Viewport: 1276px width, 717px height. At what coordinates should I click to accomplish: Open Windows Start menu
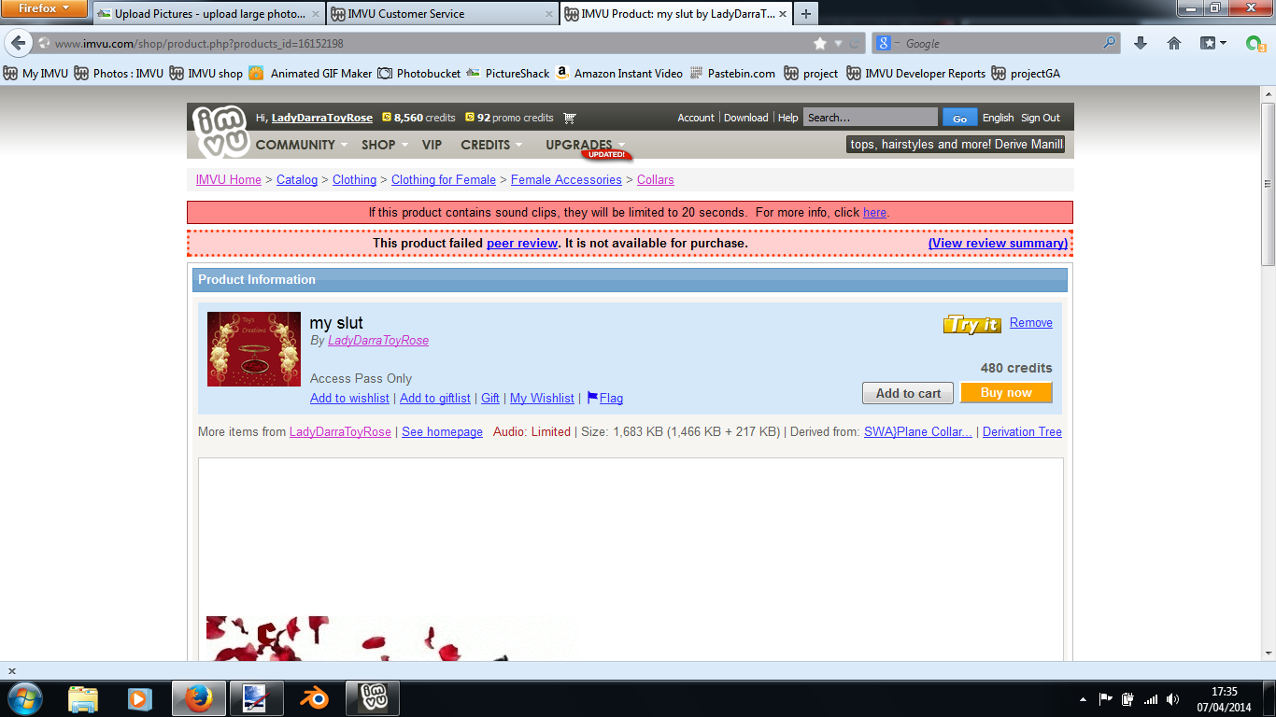24,698
